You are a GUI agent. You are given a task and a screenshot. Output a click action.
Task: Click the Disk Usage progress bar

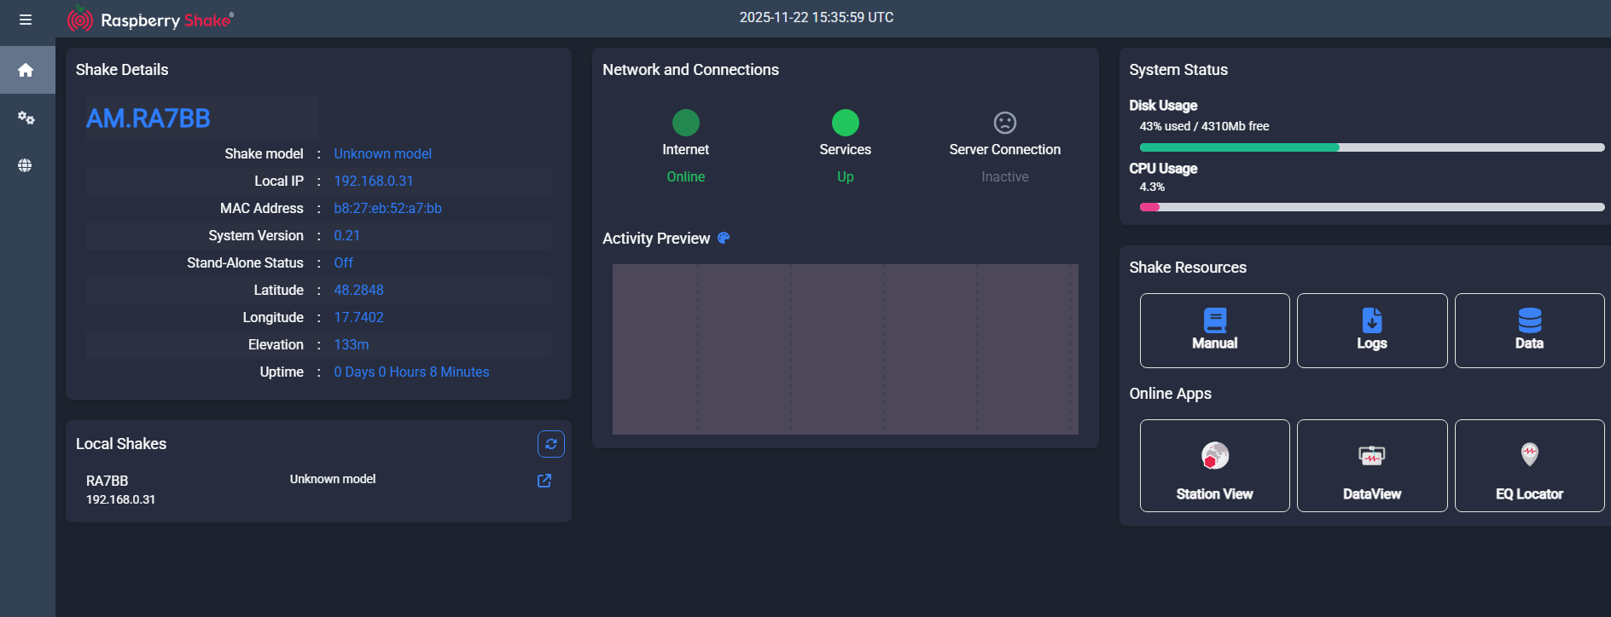1371,147
